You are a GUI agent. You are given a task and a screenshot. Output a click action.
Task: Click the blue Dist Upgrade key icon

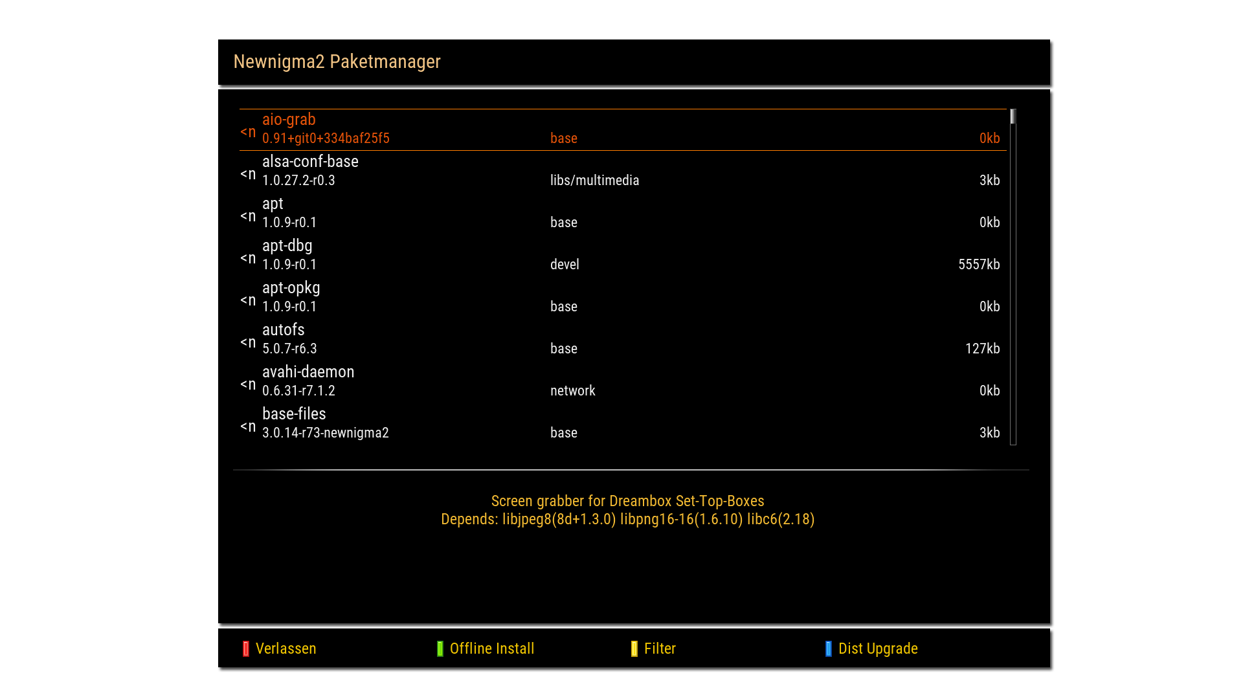tap(829, 649)
